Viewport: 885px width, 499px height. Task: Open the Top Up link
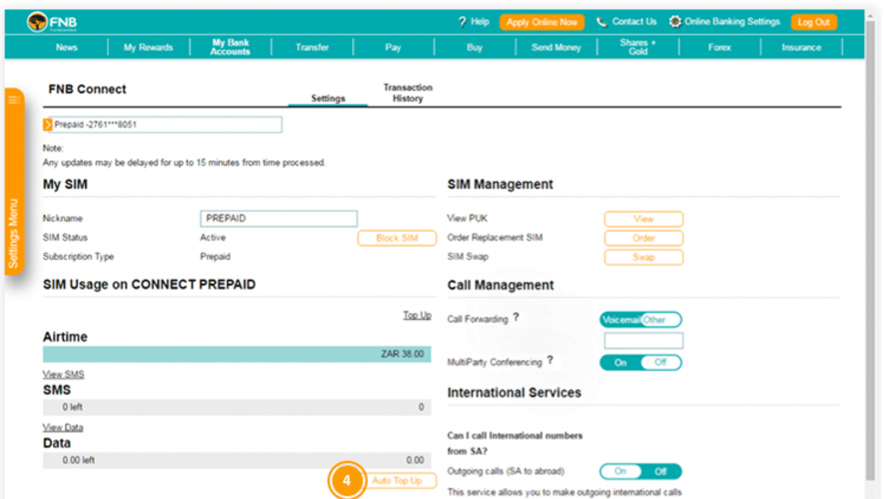pos(417,315)
